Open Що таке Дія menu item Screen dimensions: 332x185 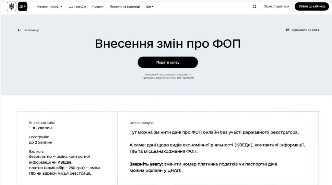[x=77, y=6]
